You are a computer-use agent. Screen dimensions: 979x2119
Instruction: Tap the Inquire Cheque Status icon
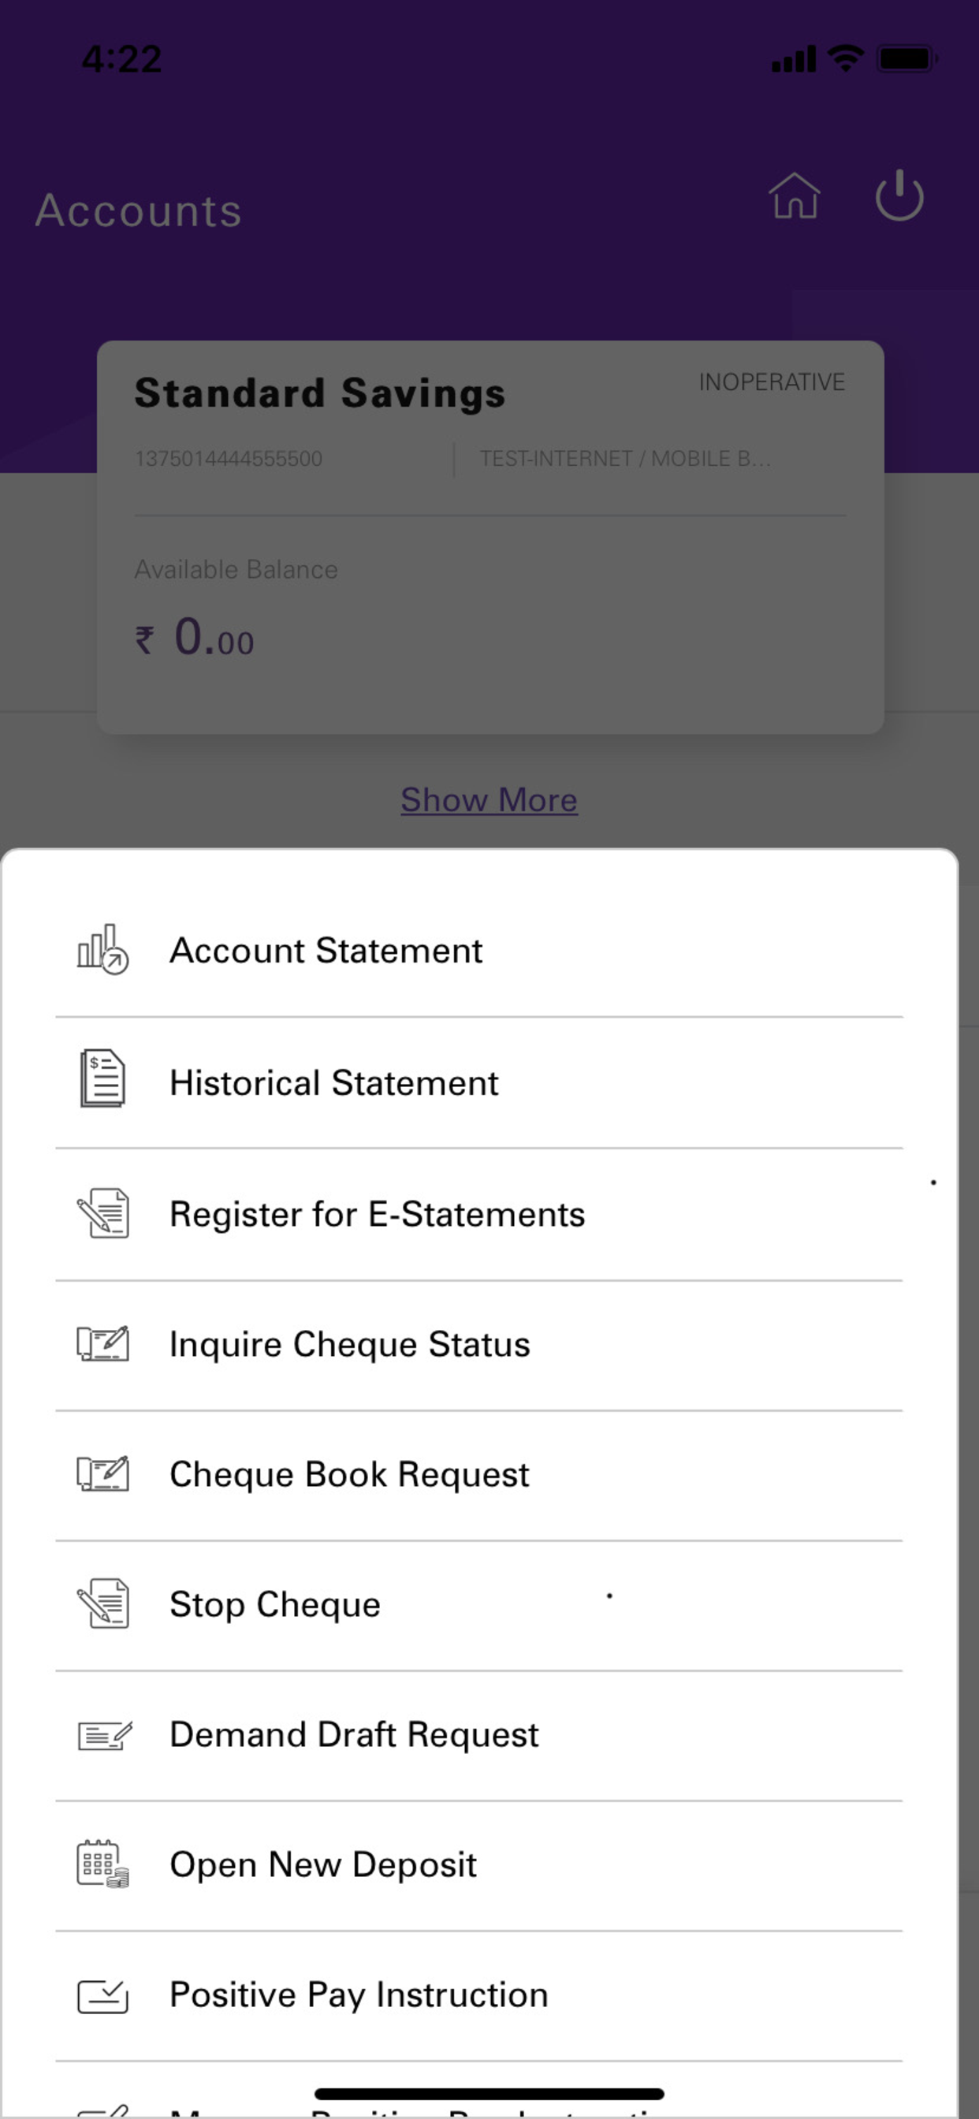[x=102, y=1343]
